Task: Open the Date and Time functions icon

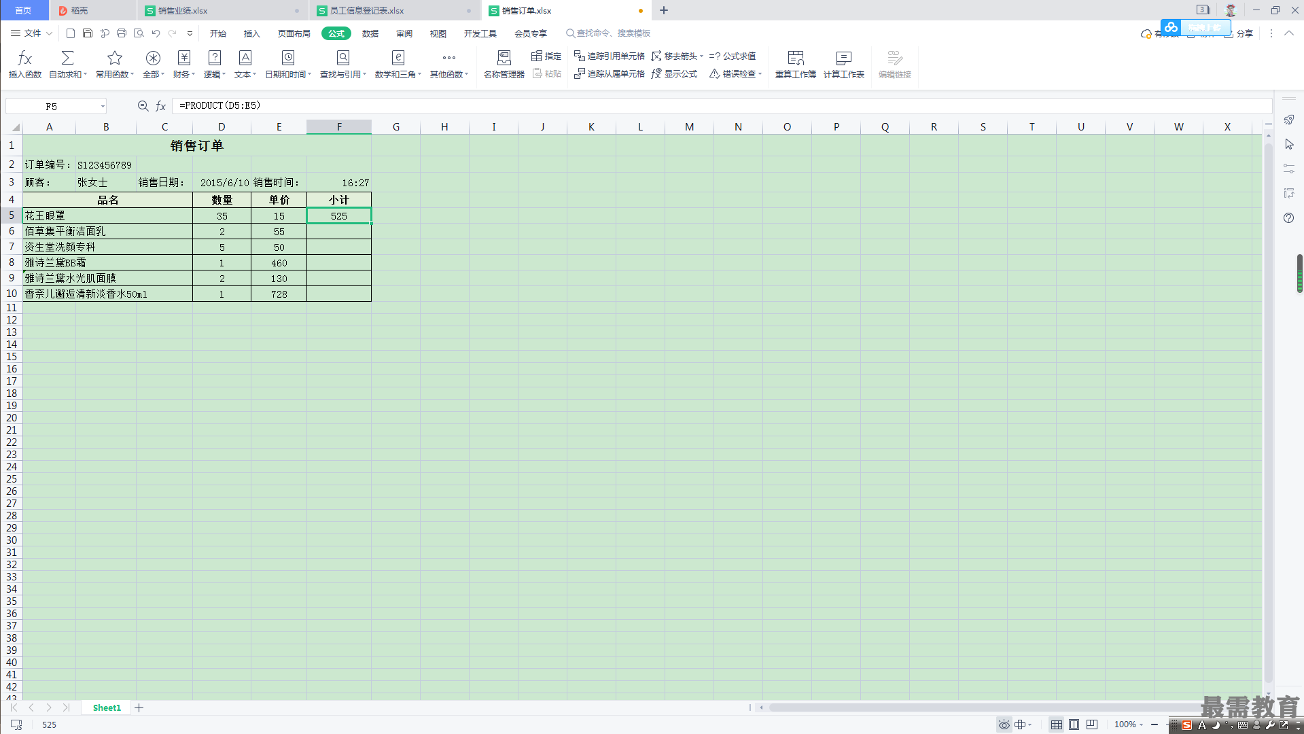Action: [x=288, y=58]
